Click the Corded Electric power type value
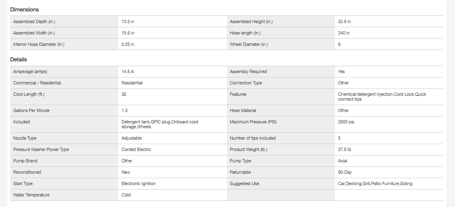 click(136, 149)
